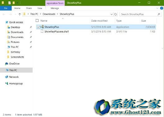This screenshot has width=164, height=117.
Task: Toggle the select-all checkbox in header
Action: point(37,21)
